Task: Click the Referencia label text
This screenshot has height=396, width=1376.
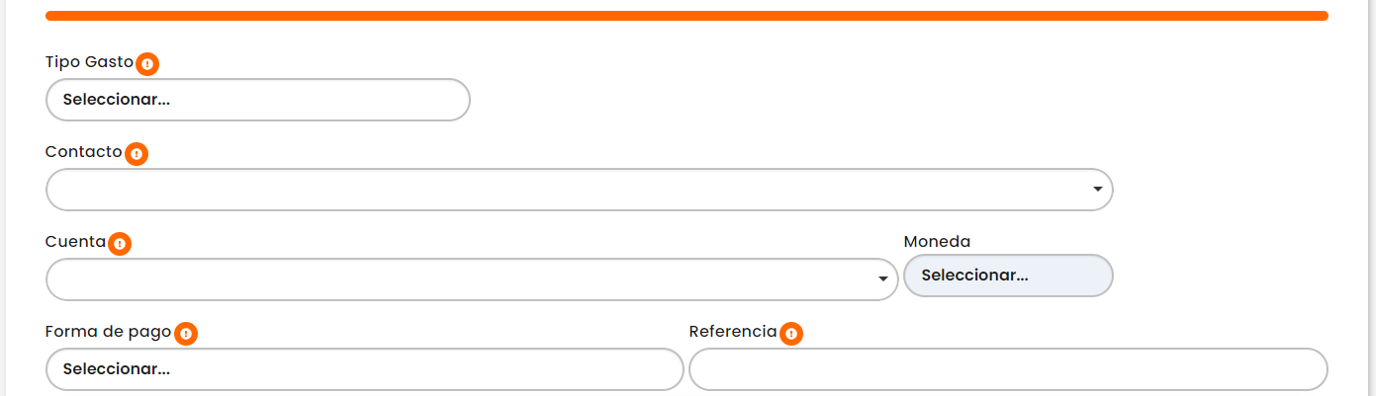Action: coord(732,332)
